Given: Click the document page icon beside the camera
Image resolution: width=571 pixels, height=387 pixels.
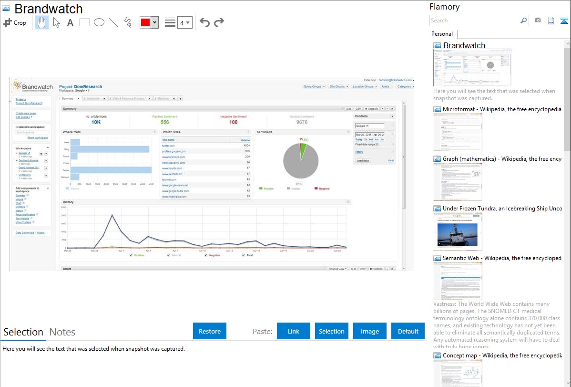Looking at the screenshot, I should (x=551, y=21).
